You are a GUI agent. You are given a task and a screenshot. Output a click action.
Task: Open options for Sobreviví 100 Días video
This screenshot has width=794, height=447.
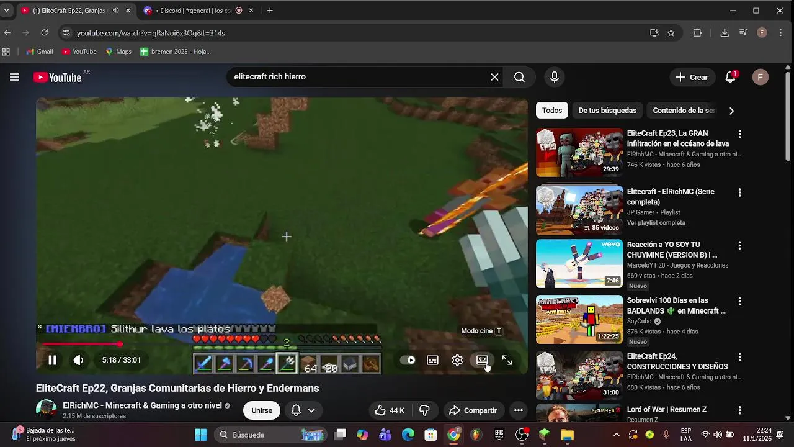pos(739,302)
